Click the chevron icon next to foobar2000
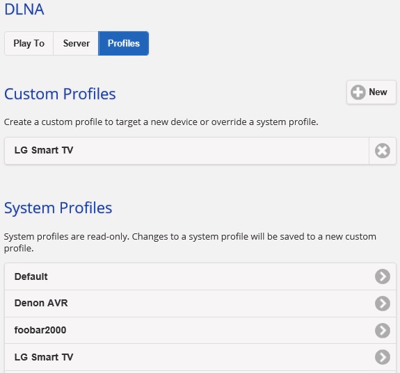The image size is (400, 373). coord(383,331)
